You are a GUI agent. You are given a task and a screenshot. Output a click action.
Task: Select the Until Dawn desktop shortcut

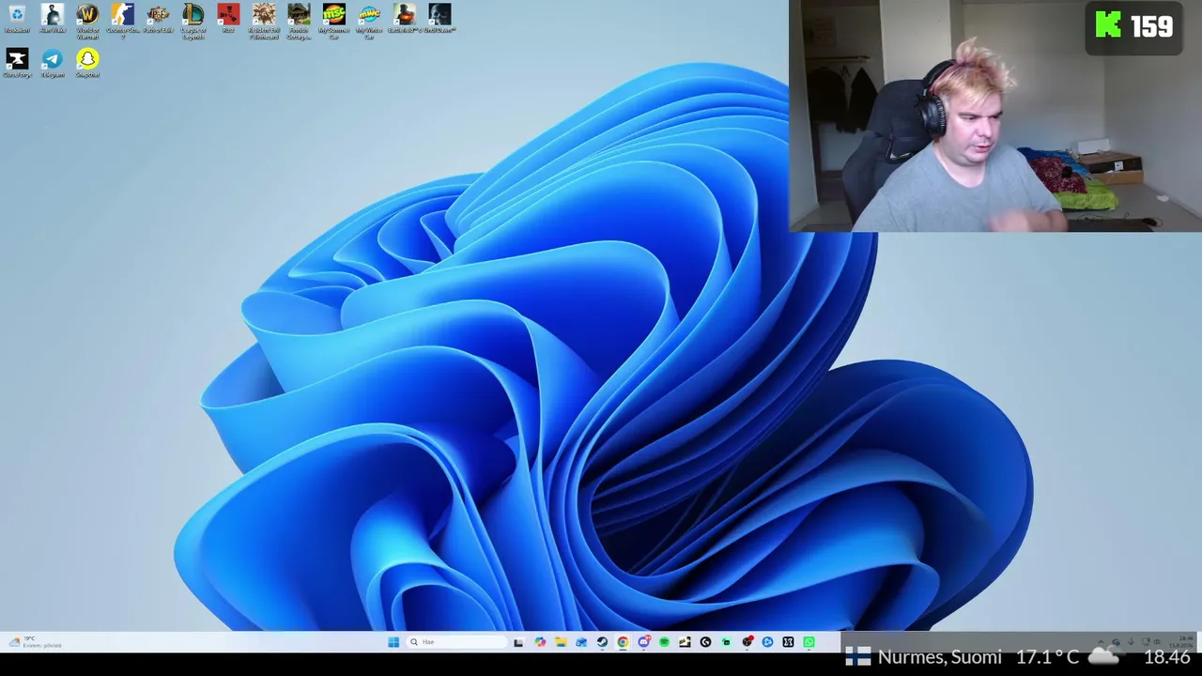[x=439, y=19]
